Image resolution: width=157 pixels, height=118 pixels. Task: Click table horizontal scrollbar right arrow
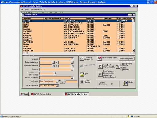(131, 53)
